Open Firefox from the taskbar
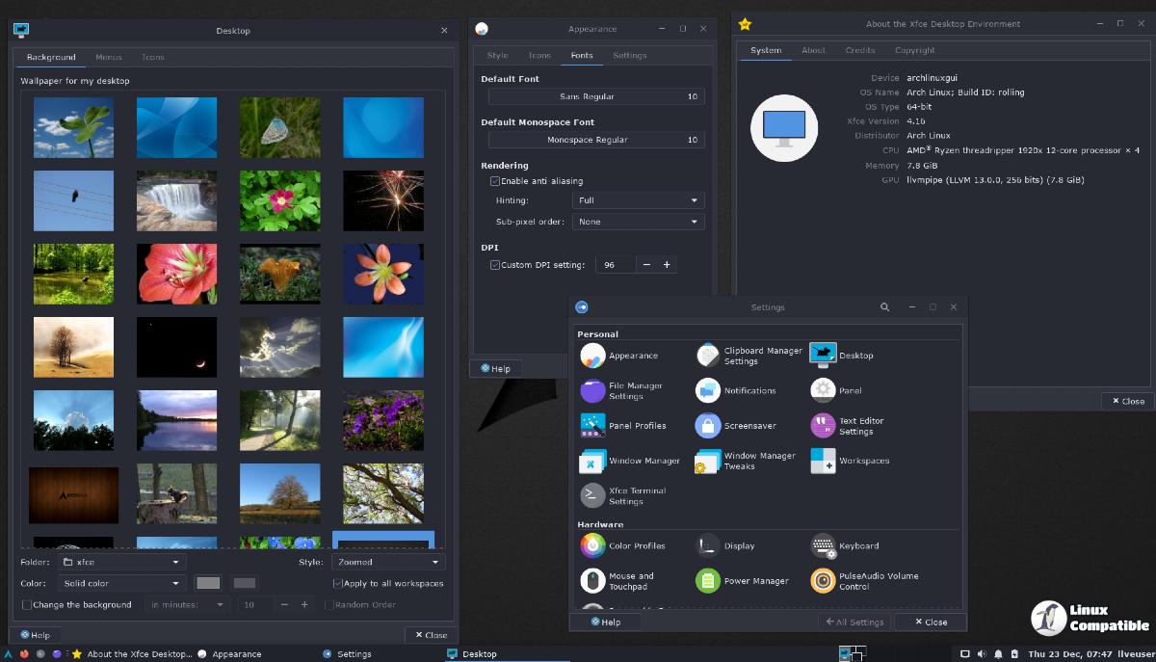 tap(24, 654)
